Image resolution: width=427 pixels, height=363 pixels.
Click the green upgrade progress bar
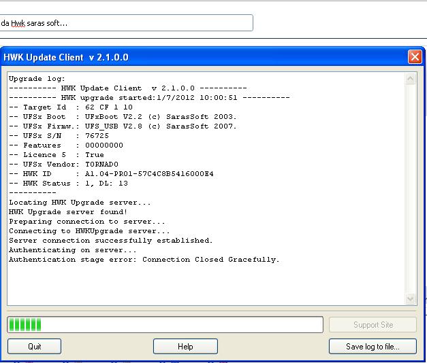165,325
